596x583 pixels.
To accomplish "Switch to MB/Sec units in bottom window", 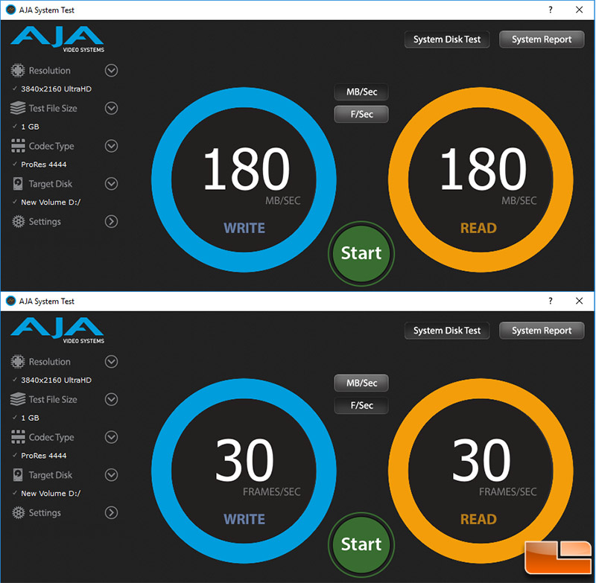I will click(361, 383).
